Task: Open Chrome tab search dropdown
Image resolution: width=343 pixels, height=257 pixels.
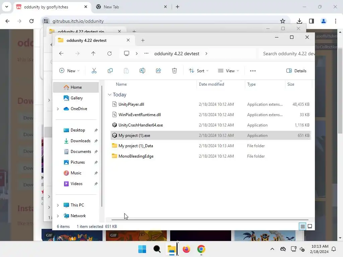Action: (7, 7)
